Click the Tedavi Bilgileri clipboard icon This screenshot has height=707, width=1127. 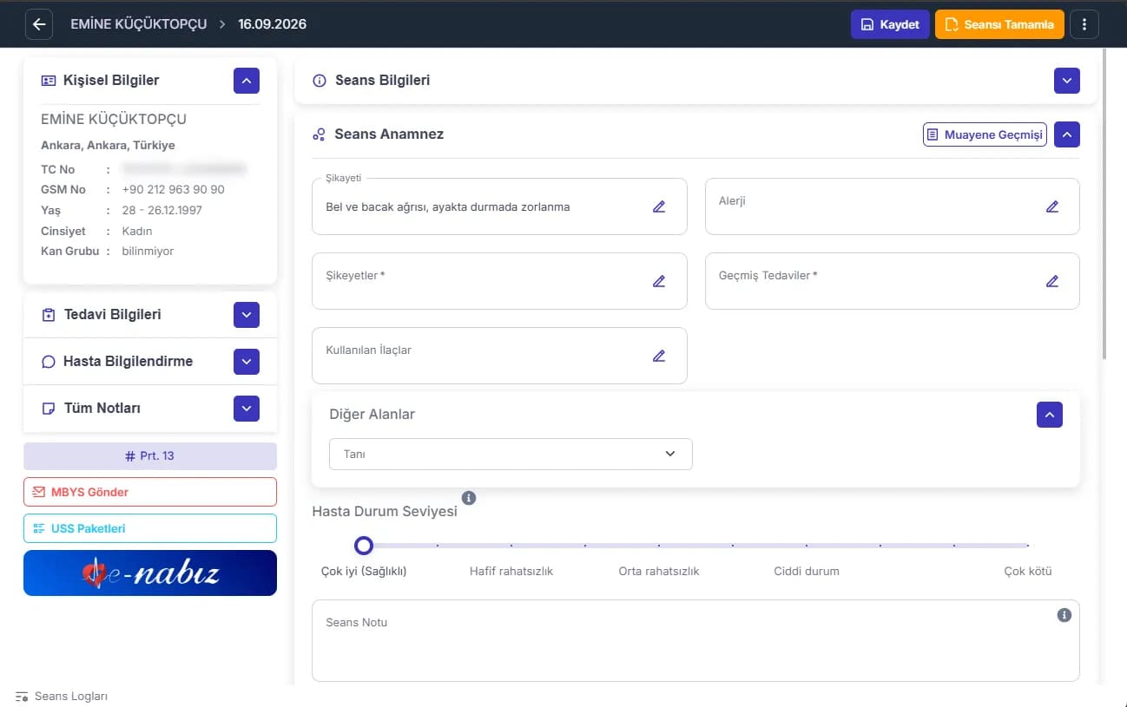(x=49, y=315)
